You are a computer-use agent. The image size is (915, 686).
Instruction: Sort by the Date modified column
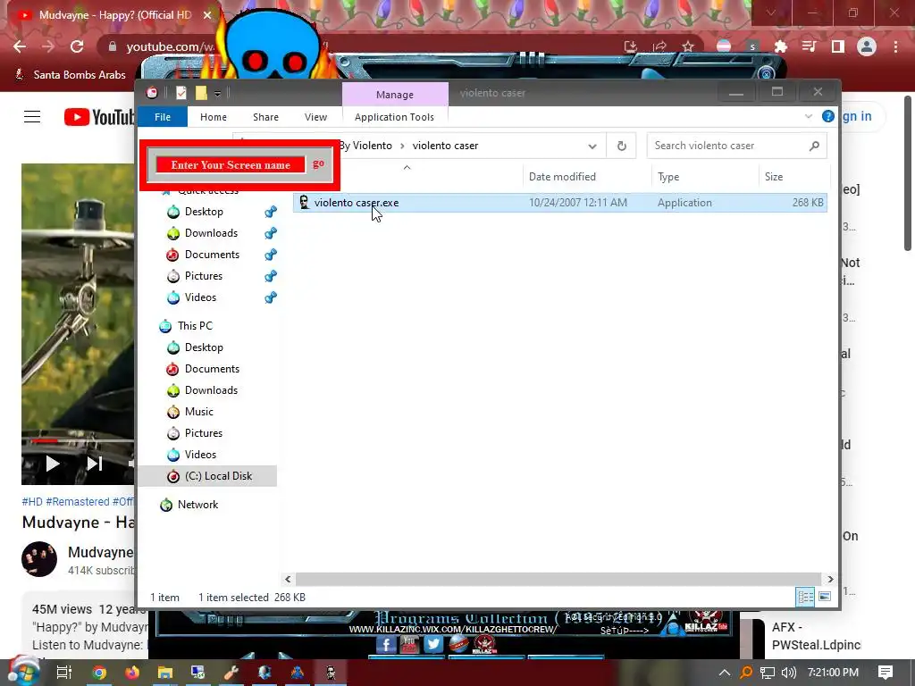click(x=562, y=177)
